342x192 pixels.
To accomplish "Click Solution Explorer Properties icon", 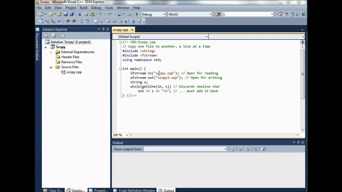I will 46,35.
